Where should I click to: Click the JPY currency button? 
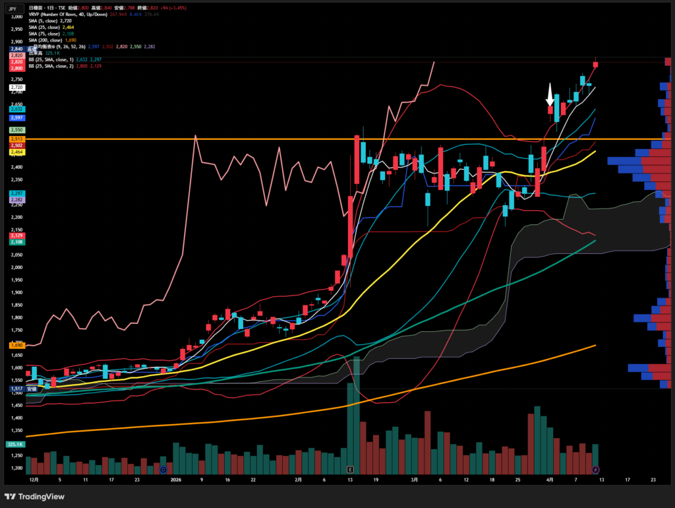(13, 10)
